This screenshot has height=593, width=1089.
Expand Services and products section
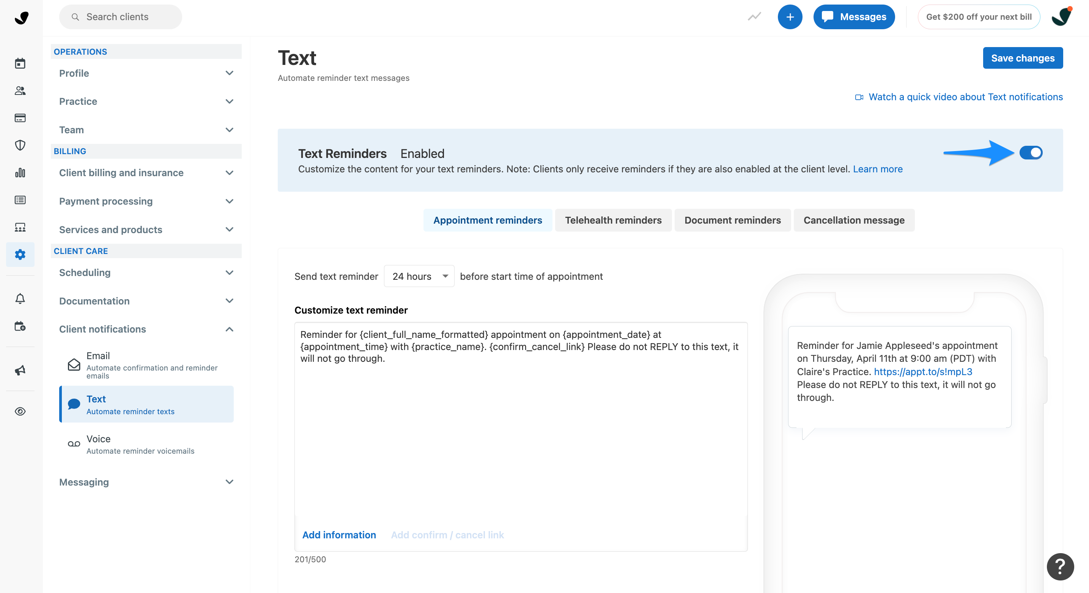[146, 230]
